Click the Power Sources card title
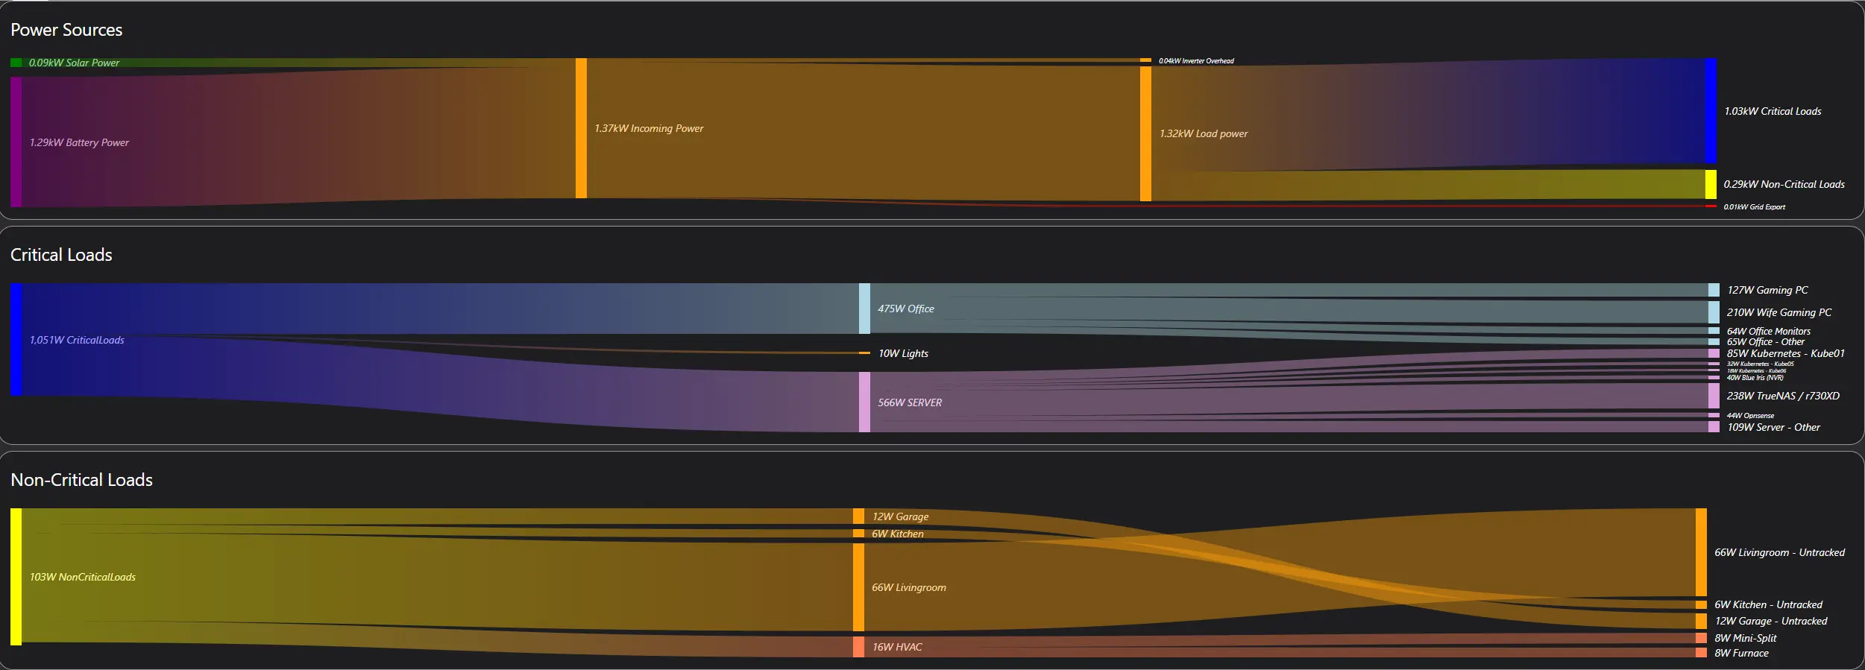This screenshot has height=670, width=1865. (66, 30)
